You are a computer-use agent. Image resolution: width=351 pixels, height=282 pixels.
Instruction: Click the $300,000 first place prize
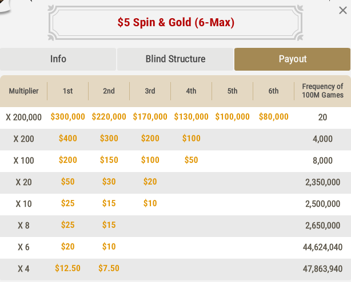pyautogui.click(x=67, y=117)
